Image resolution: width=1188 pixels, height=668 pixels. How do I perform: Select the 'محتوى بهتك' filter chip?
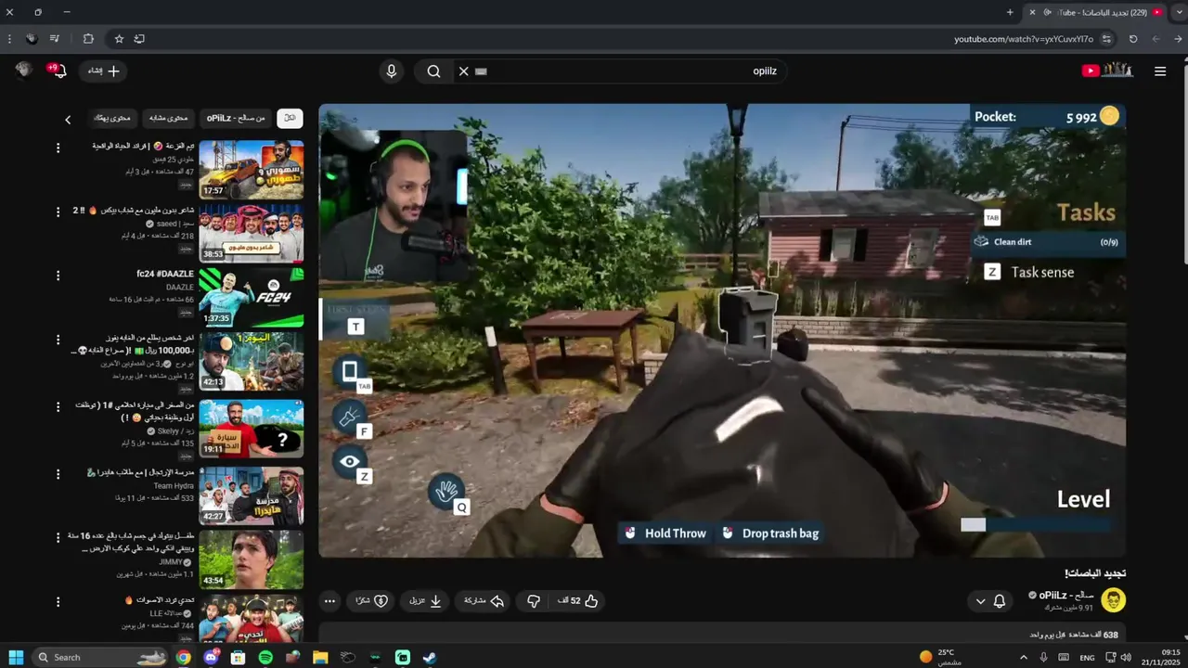(x=113, y=118)
